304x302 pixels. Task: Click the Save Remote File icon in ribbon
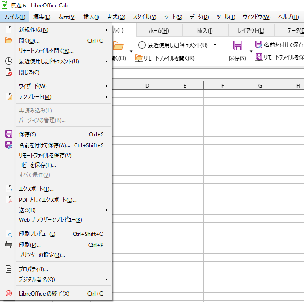point(258,57)
